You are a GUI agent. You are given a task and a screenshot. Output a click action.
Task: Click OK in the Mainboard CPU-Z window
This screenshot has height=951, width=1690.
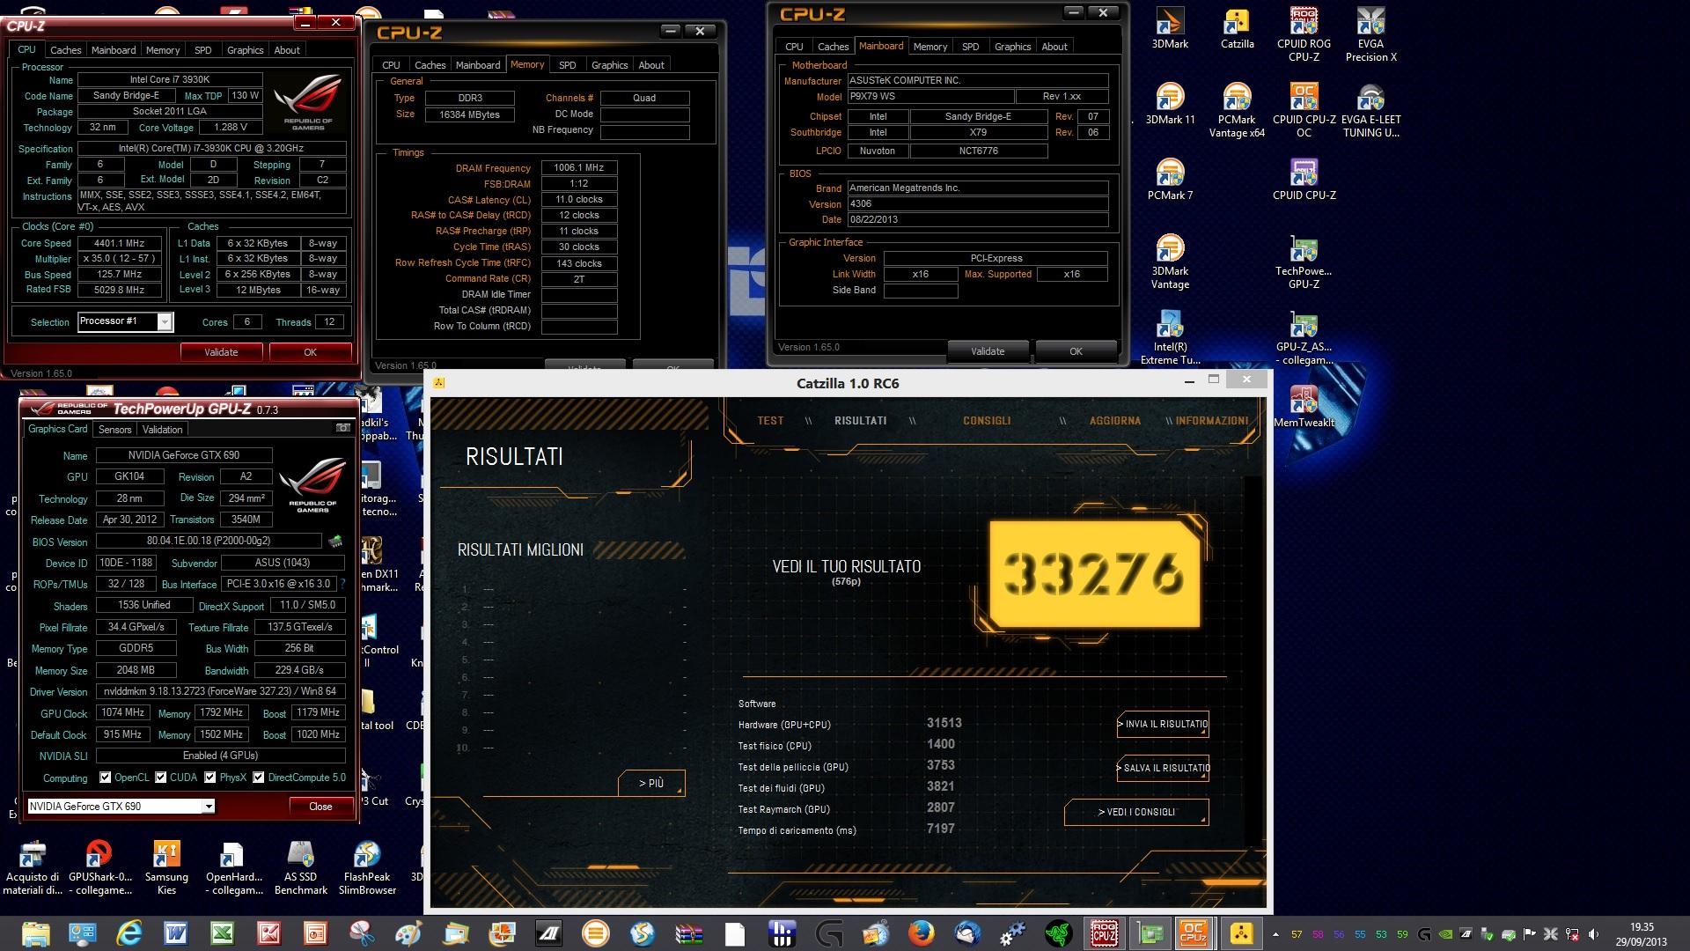click(x=1076, y=351)
